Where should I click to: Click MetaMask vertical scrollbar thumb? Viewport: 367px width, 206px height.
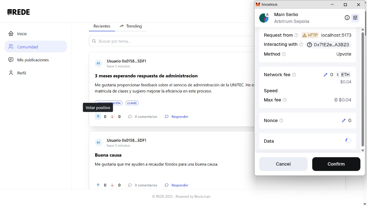point(363,89)
